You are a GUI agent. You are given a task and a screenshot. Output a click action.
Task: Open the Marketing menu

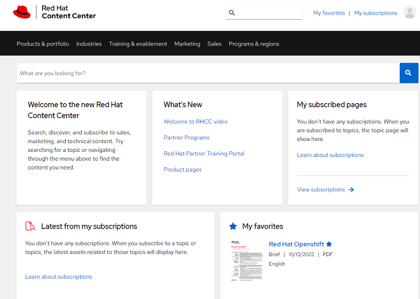(187, 44)
